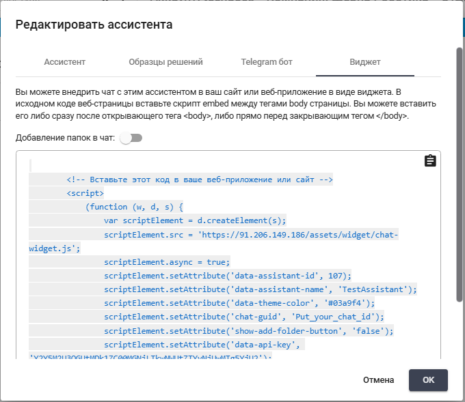This screenshot has width=465, height=402.
Task: Click the scriptElement.async = true line
Action: coord(167,262)
